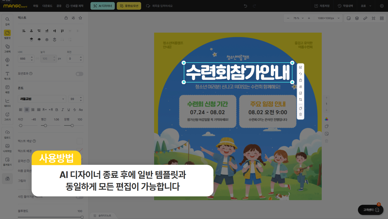The width and height of the screenshot is (388, 219).
Task: Expand the 75% zoom level dropdown
Action: tap(298, 18)
